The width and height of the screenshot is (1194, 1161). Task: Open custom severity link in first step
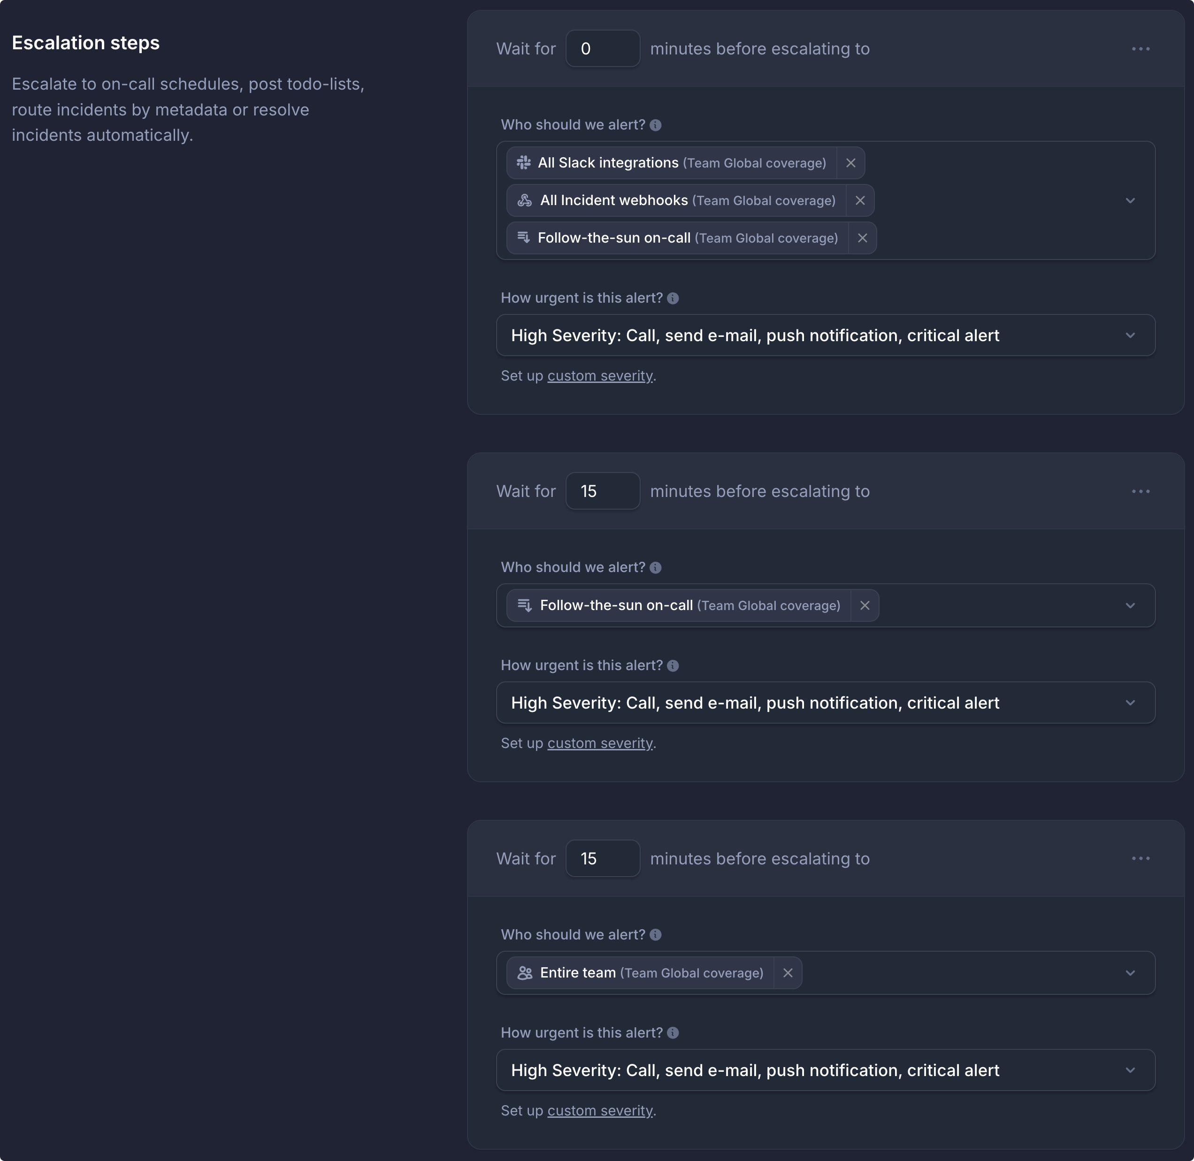click(600, 376)
